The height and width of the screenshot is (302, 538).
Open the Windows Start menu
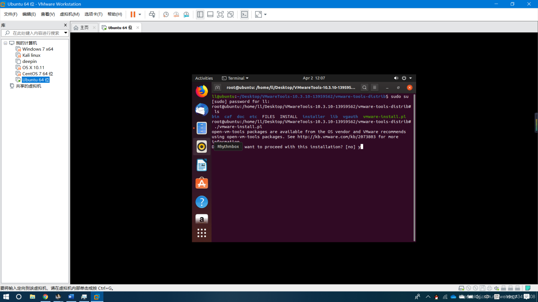[6, 297]
